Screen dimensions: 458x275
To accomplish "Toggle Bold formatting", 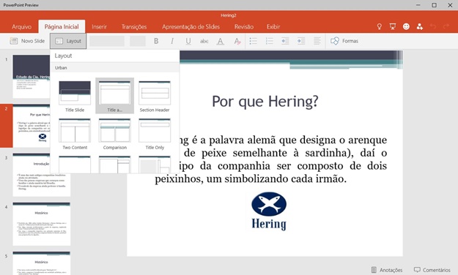I will coord(156,41).
